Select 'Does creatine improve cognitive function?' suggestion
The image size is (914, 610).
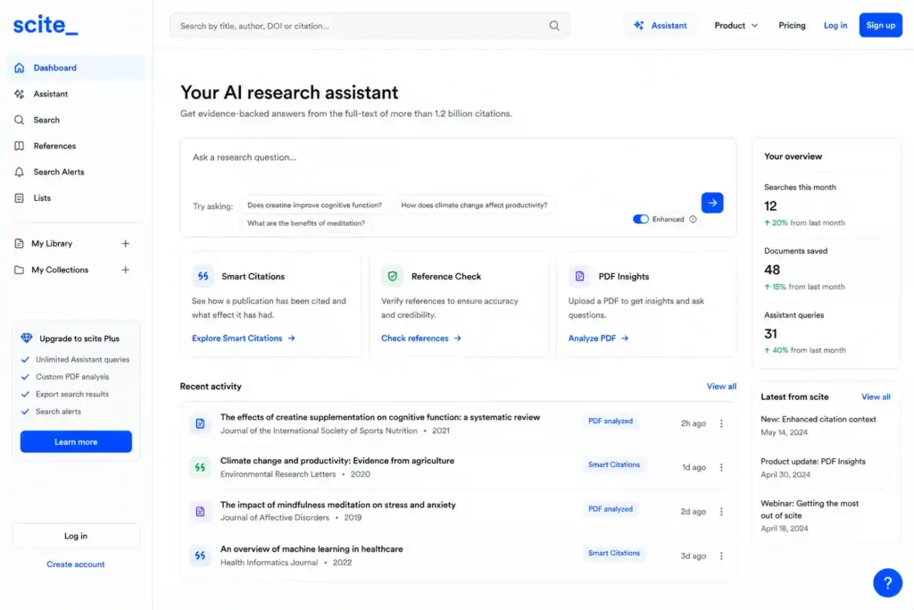pyautogui.click(x=314, y=205)
